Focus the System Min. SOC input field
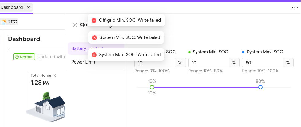This screenshot has height=127, width=301. click(x=209, y=63)
